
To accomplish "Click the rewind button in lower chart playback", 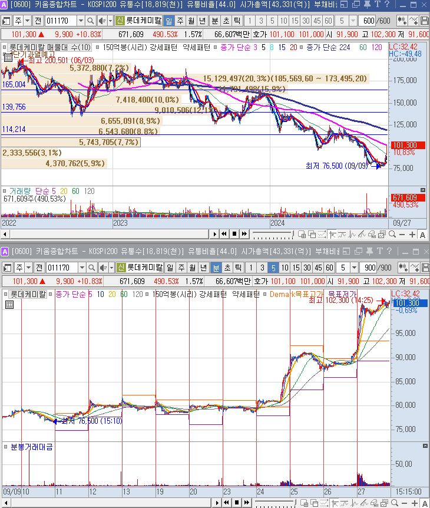I will [x=226, y=503].
